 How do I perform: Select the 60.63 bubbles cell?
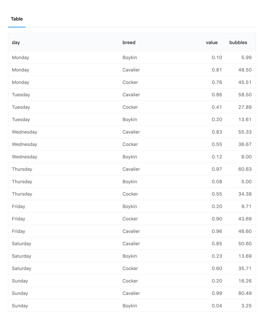pos(245,169)
